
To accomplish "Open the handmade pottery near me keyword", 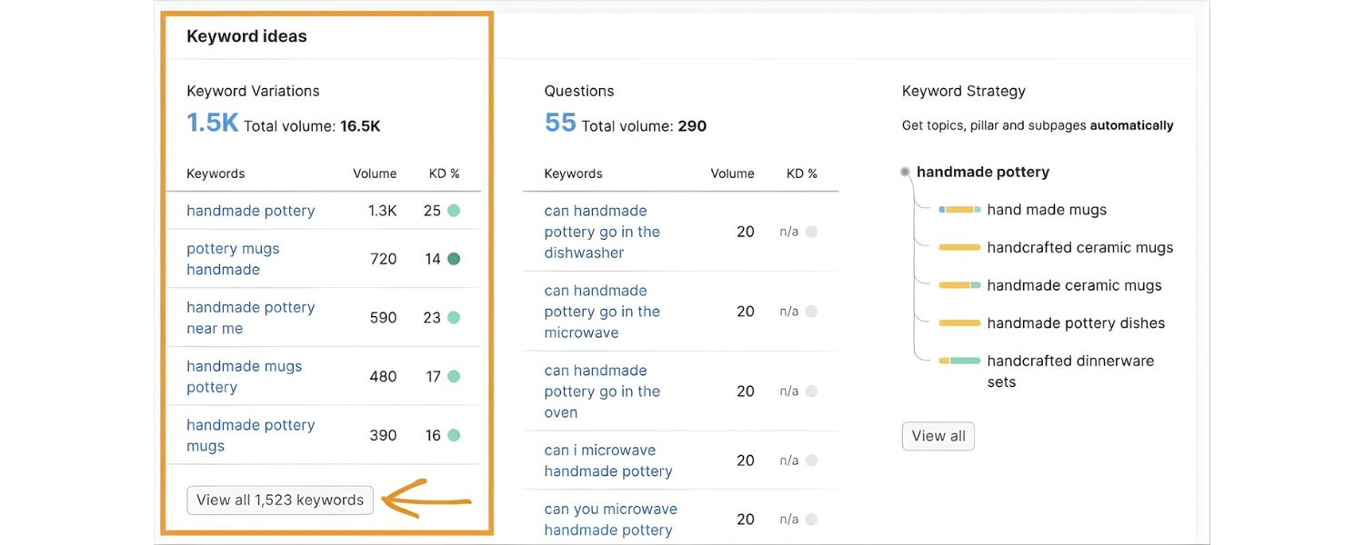I will pyautogui.click(x=250, y=318).
